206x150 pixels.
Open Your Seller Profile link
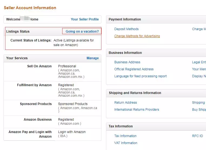[85, 19]
